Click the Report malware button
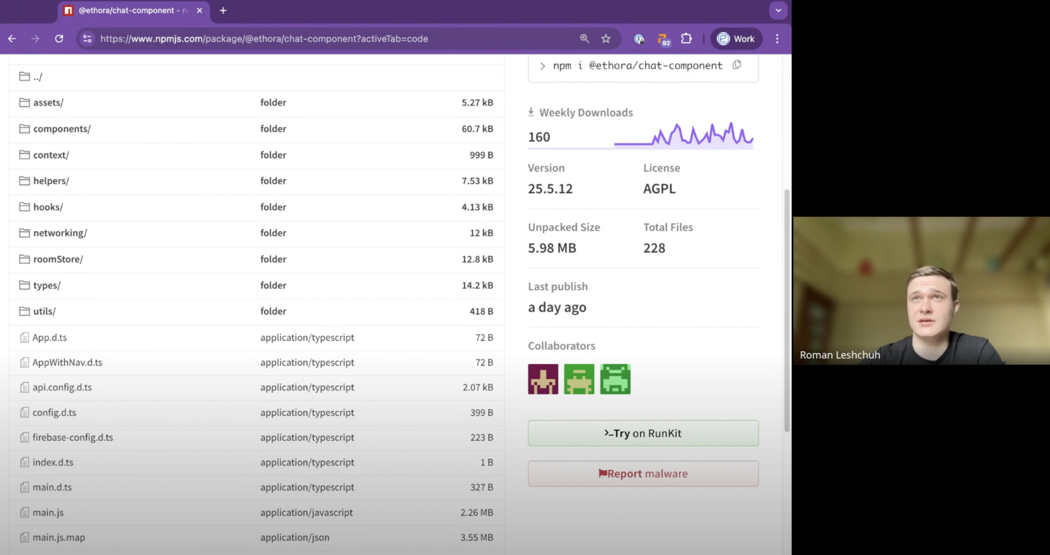Image resolution: width=1050 pixels, height=555 pixels. (643, 474)
